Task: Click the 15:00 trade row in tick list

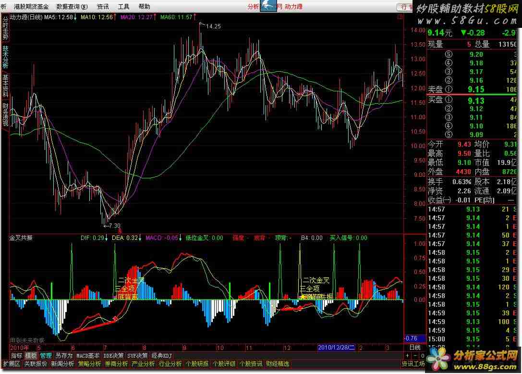Action: click(472, 339)
